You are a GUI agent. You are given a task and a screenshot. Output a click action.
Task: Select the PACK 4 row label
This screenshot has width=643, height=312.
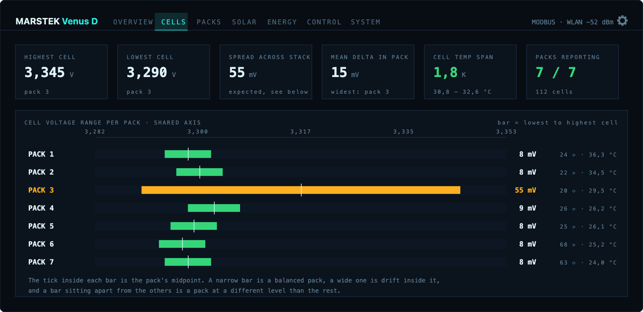41,208
